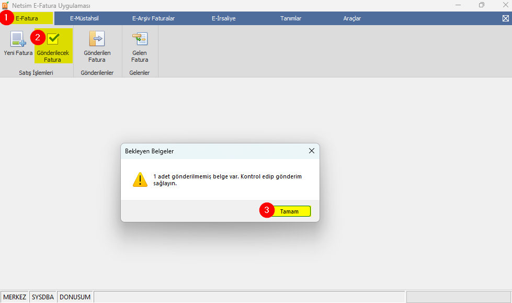Select the Gelen Fatura icon

[x=140, y=40]
